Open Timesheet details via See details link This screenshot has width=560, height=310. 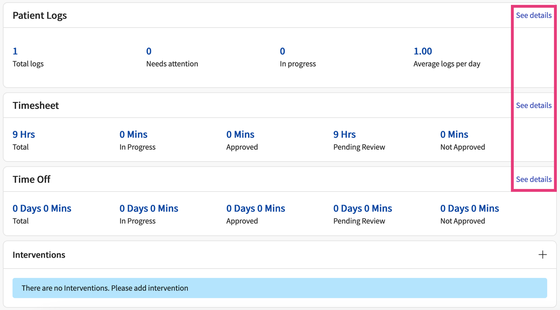click(x=534, y=105)
